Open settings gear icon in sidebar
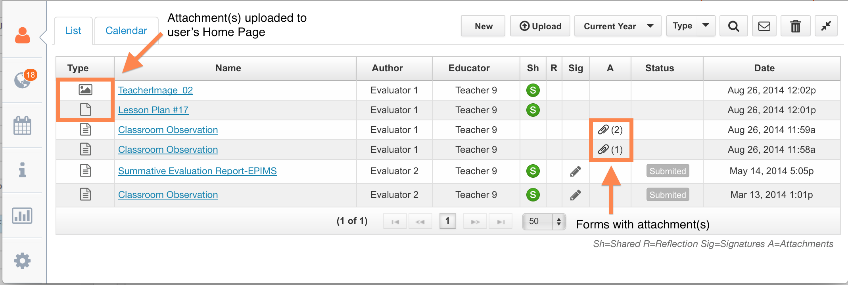 coord(22,261)
